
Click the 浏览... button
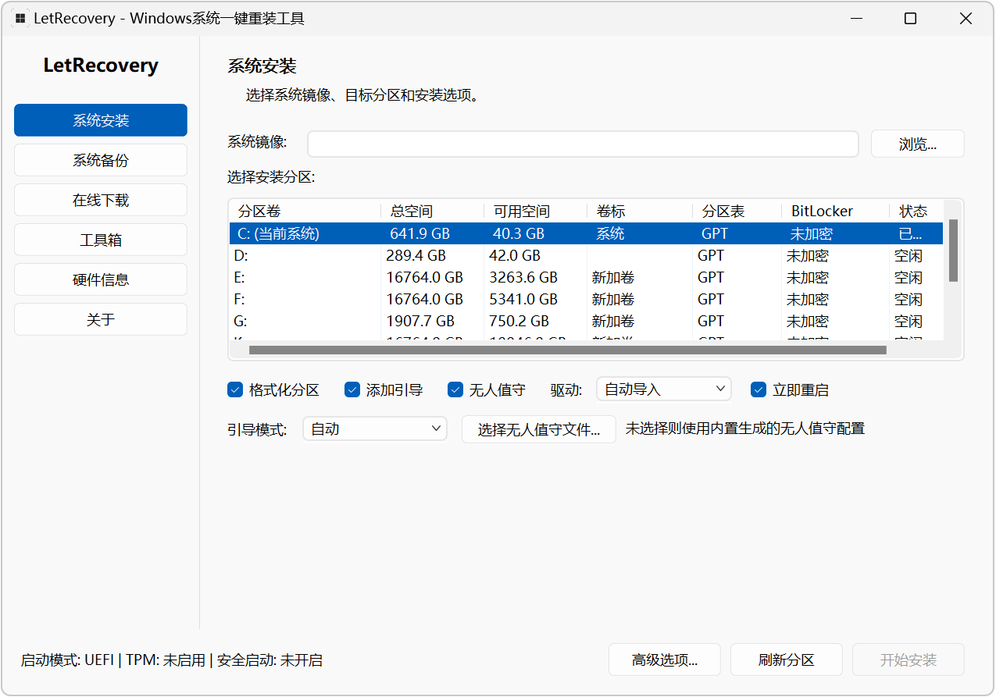point(918,144)
